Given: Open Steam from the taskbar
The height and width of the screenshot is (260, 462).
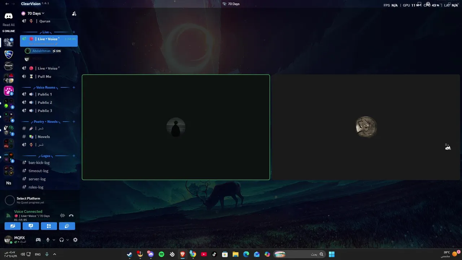Looking at the screenshot, I should [x=129, y=254].
